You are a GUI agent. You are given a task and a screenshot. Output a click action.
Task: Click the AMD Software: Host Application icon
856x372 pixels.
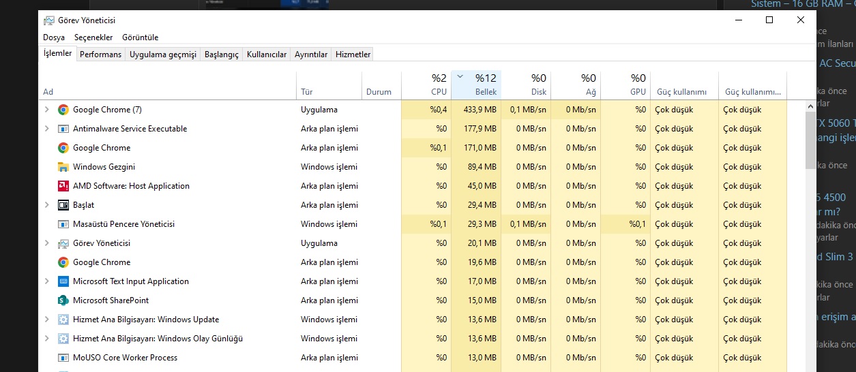63,186
